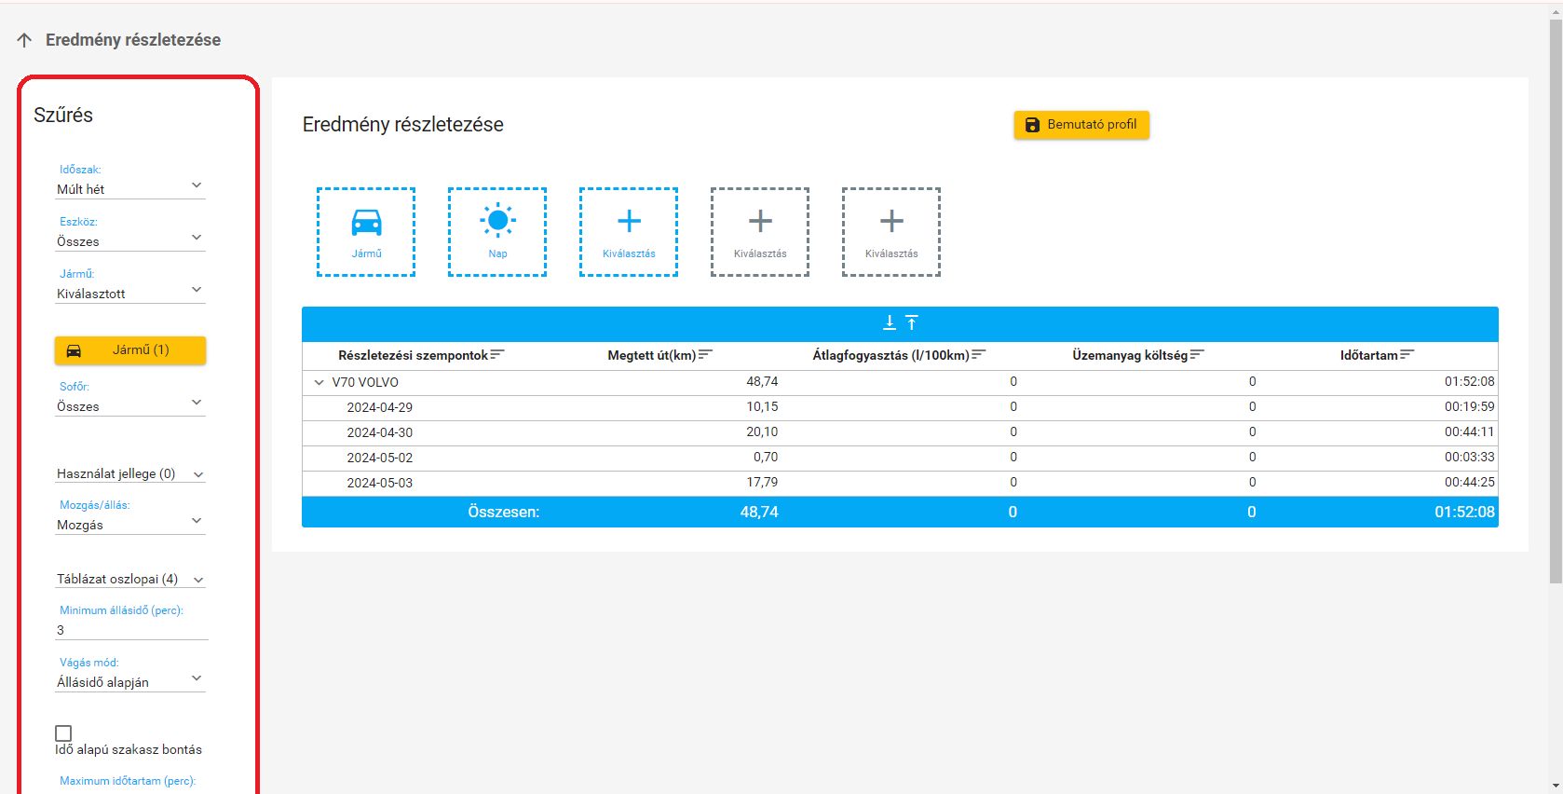Click the blue plus Kiválasztás tile
1563x794 pixels.
[x=629, y=232]
